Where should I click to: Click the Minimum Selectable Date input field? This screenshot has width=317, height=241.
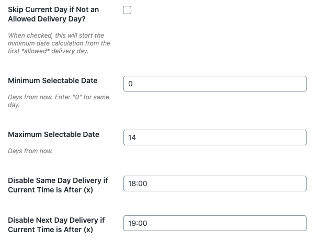click(x=215, y=84)
